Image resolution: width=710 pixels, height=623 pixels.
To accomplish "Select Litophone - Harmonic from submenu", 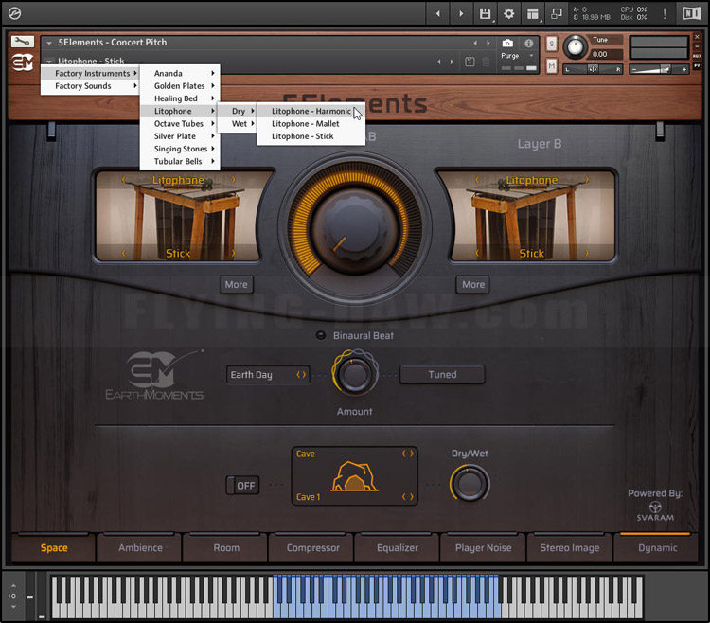I will 311,111.
